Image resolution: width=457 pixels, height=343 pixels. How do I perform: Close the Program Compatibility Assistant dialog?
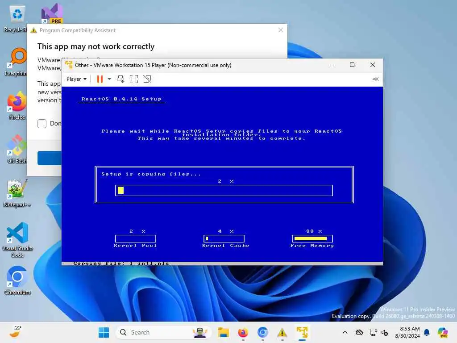click(x=280, y=30)
